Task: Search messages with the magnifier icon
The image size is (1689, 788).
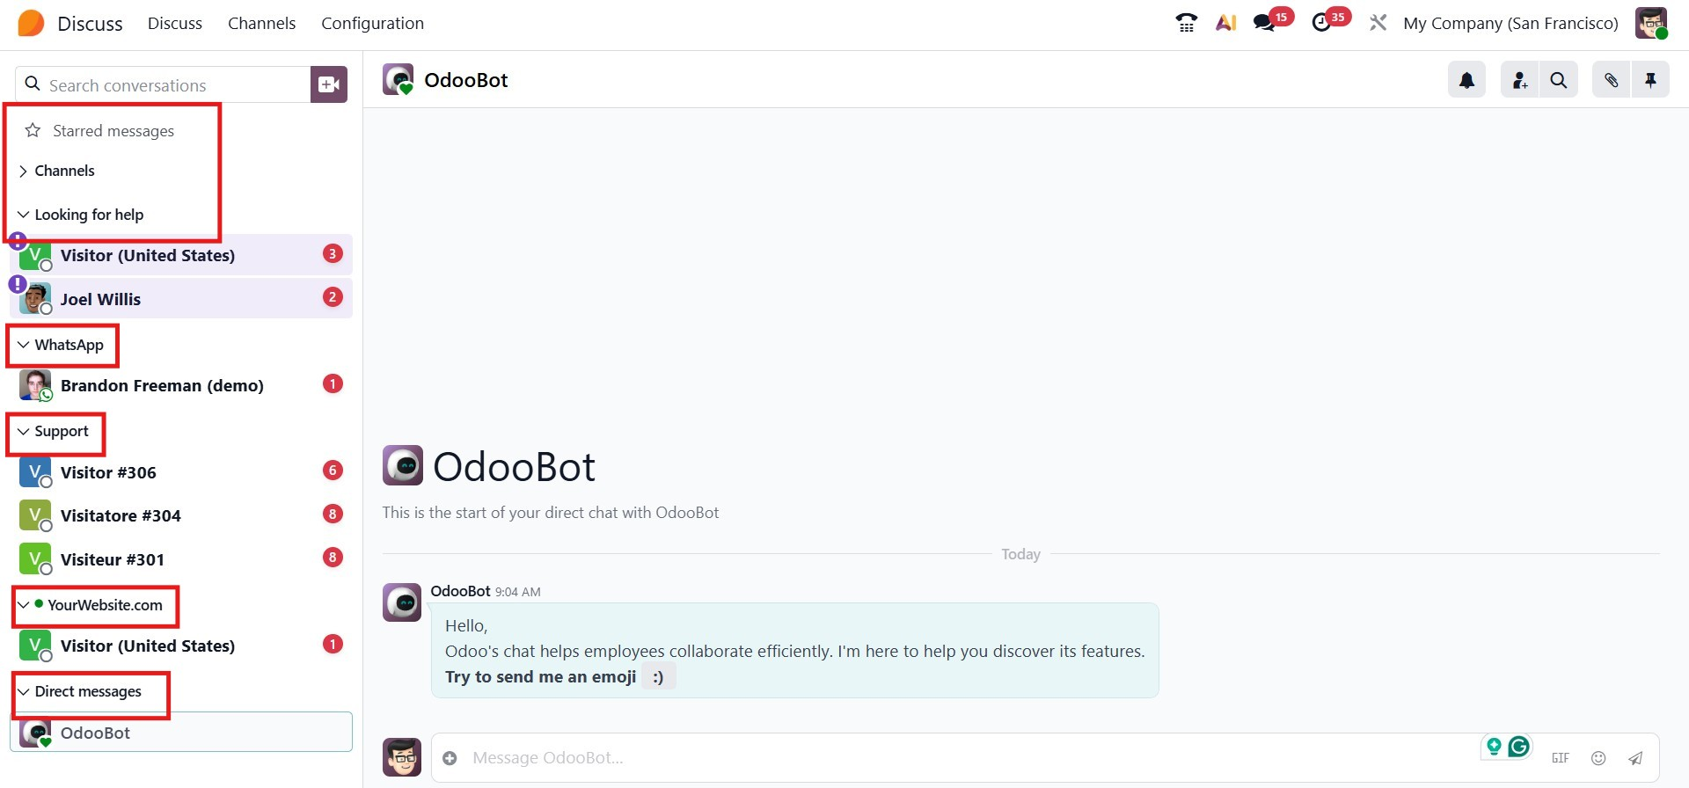Action: 1558,80
